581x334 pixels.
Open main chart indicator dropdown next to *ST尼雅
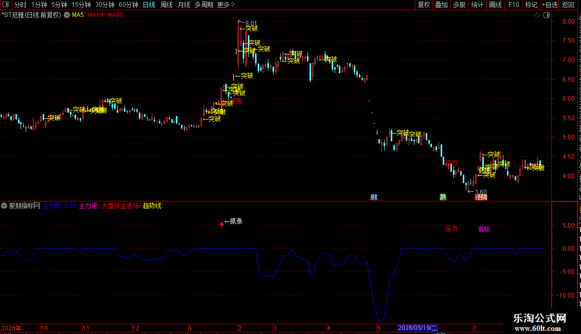pos(67,15)
